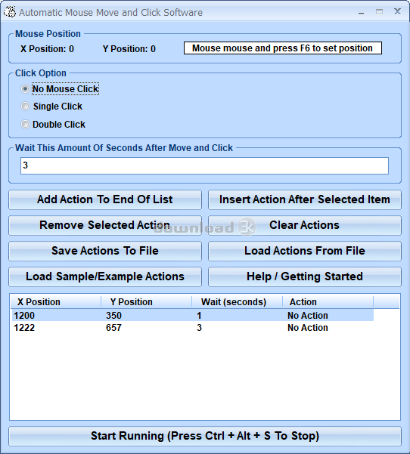Click Remove Selected Action button
This screenshot has width=410, height=454.
pos(105,225)
